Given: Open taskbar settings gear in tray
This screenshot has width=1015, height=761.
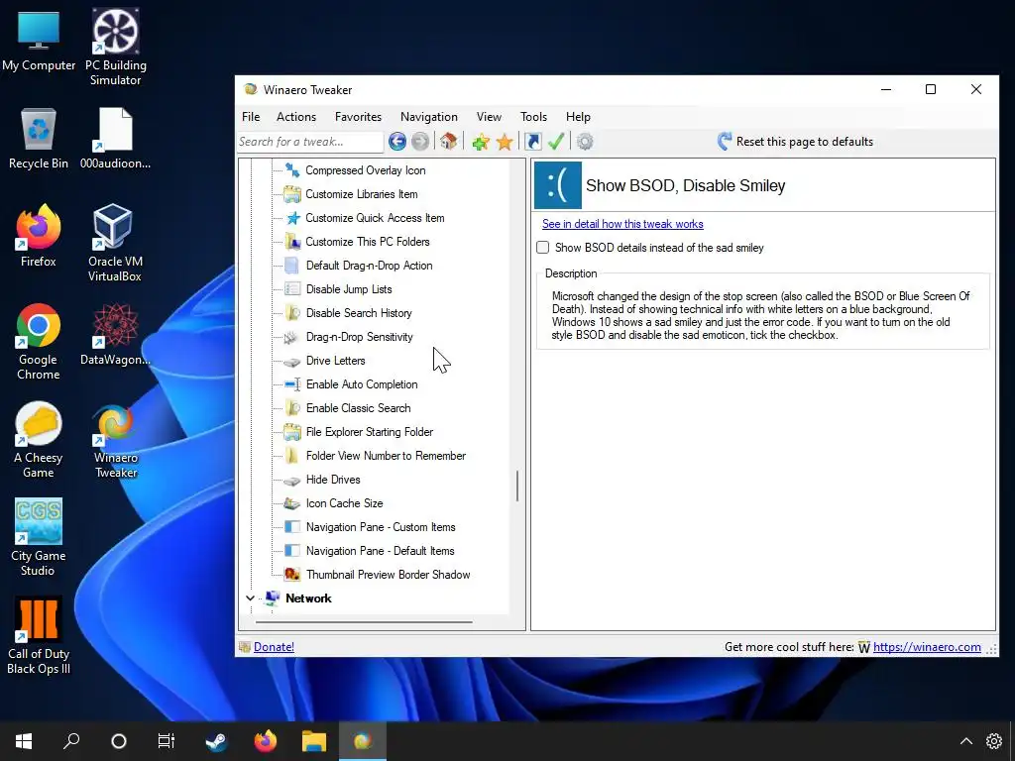Looking at the screenshot, I should (x=994, y=741).
